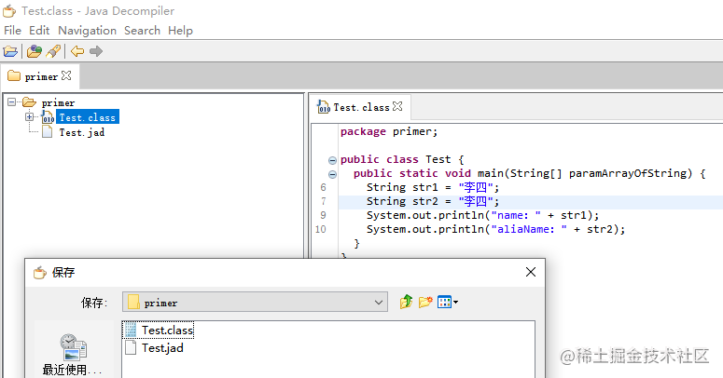The height and width of the screenshot is (378, 723).
Task: Go back with the left arrow icon
Action: click(77, 51)
